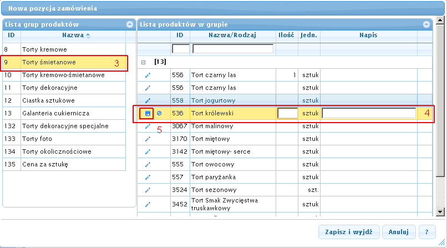Screen dimensions: 447x248
Task: Click edit pencil for Tort jogurtowy
Action: pos(148,100)
